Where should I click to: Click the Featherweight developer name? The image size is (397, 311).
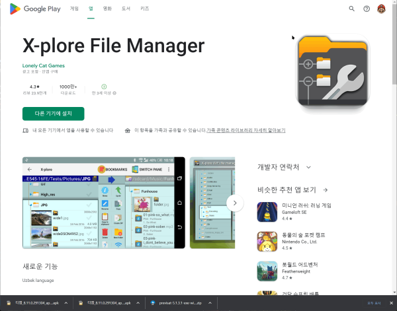tap(296, 271)
